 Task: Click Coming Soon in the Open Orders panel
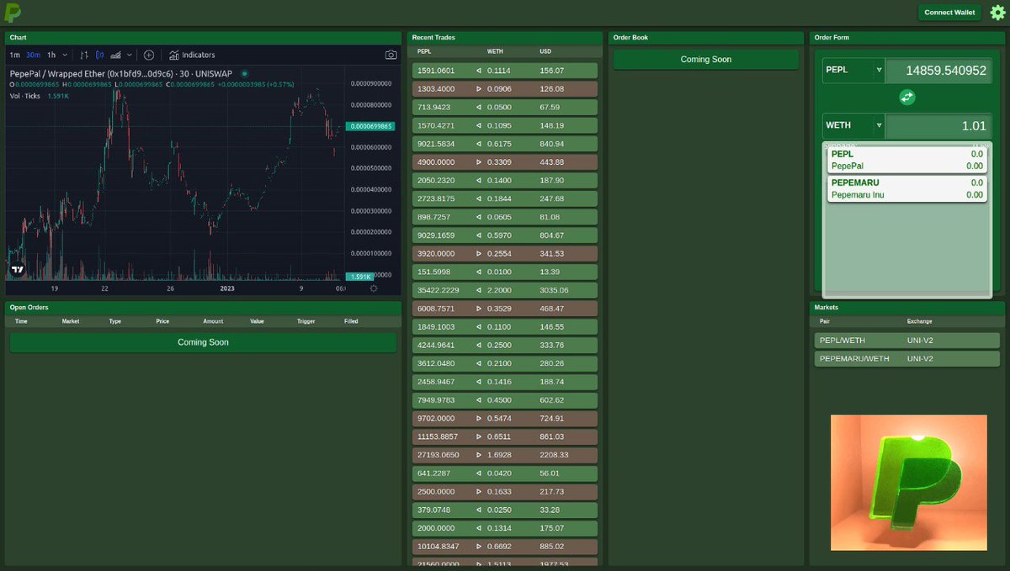point(203,342)
